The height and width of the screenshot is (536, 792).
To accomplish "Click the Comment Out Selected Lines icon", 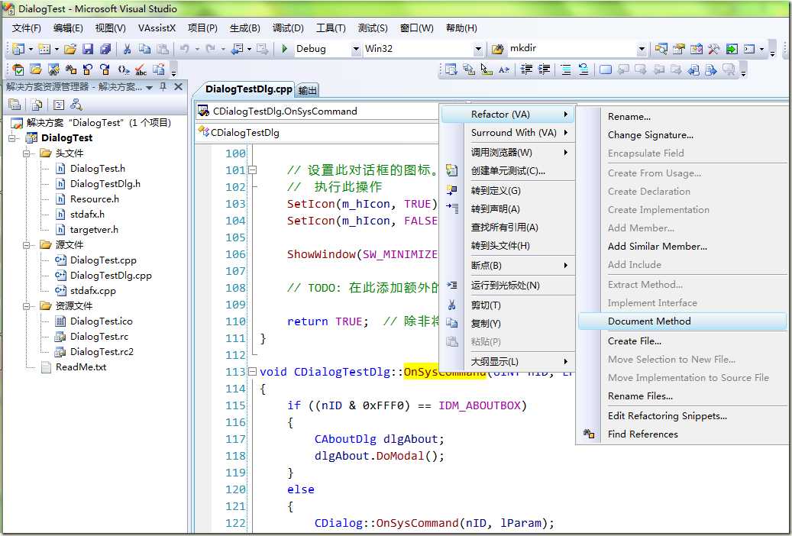I will click(x=566, y=69).
